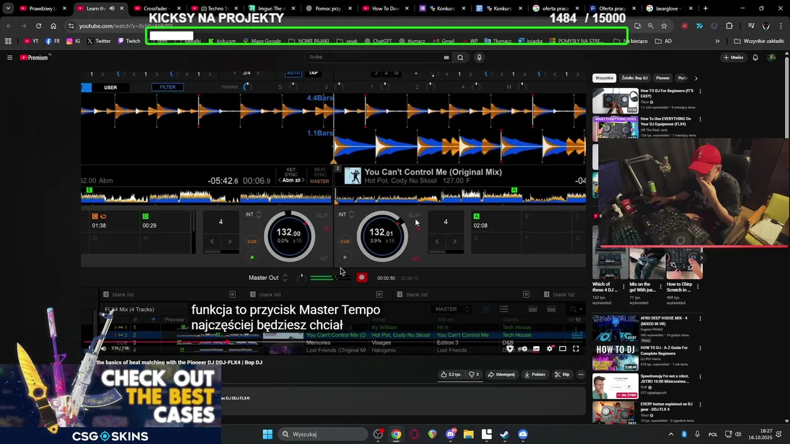Screen dimensions: 790x444
Task: Open the video player settings gear
Action: click(549, 349)
